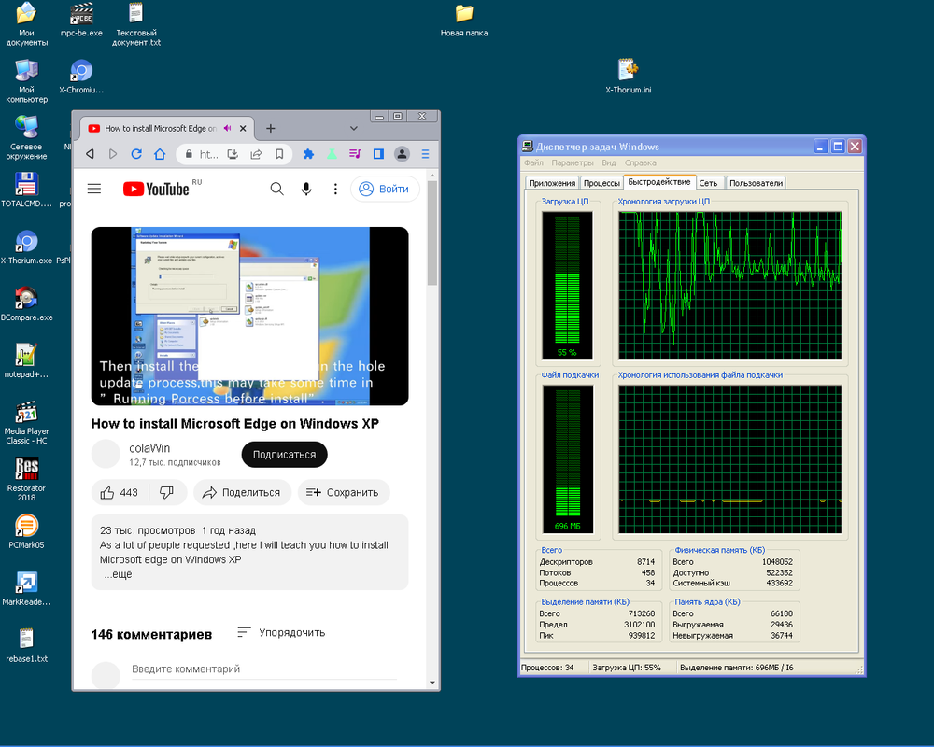Screen dimensions: 934x747
Task: Open YouTube settings three-dot menu
Action: pyautogui.click(x=335, y=189)
